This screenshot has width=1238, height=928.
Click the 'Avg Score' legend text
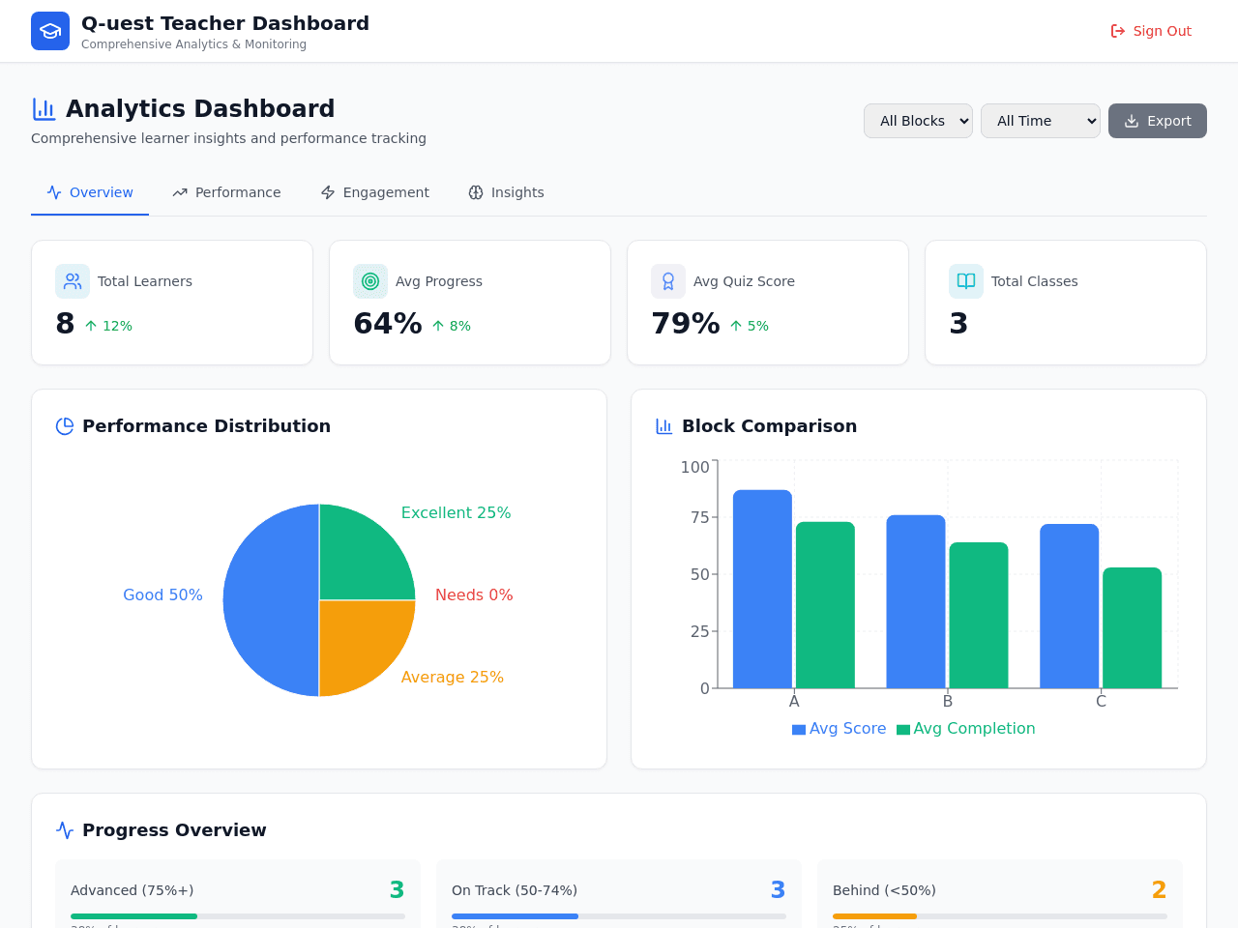point(847,729)
